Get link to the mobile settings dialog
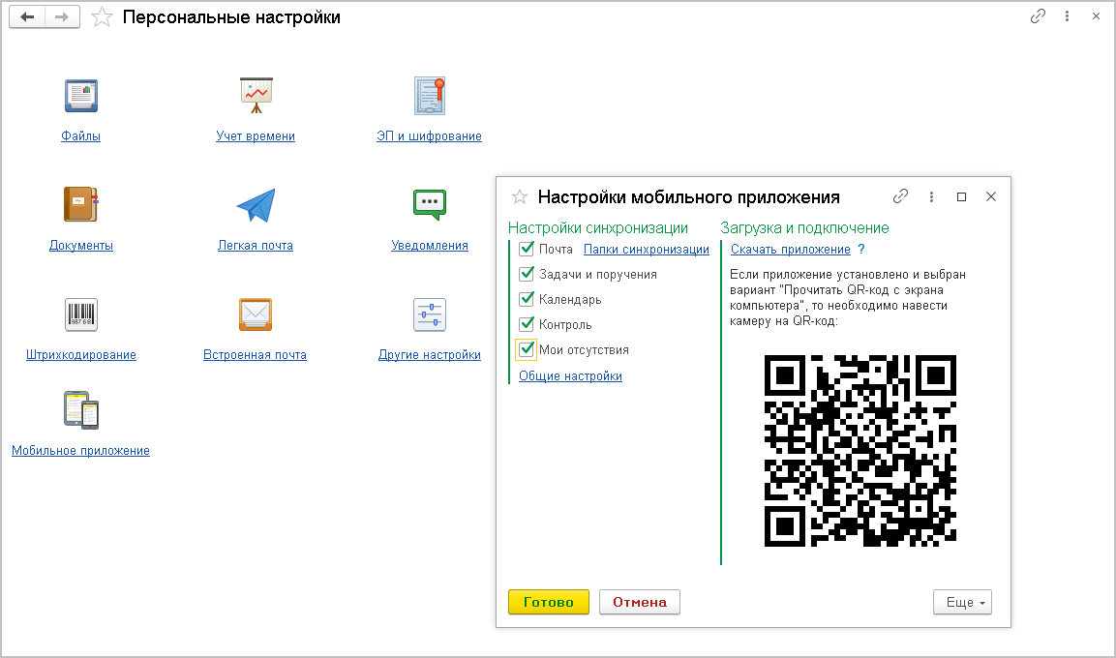The height and width of the screenshot is (658, 1116). coord(900,196)
